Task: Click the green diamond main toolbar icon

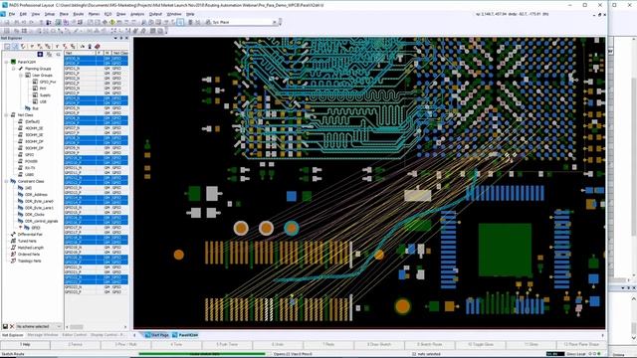Action: coord(112,22)
